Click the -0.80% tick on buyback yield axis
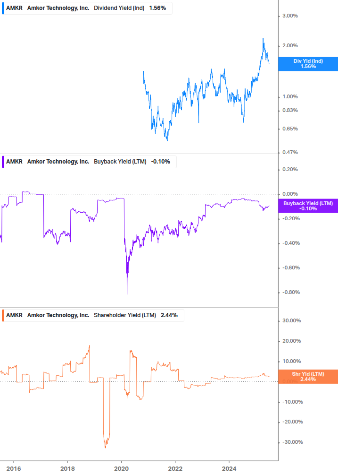Image resolution: width=338 pixels, height=475 pixels. click(x=291, y=293)
